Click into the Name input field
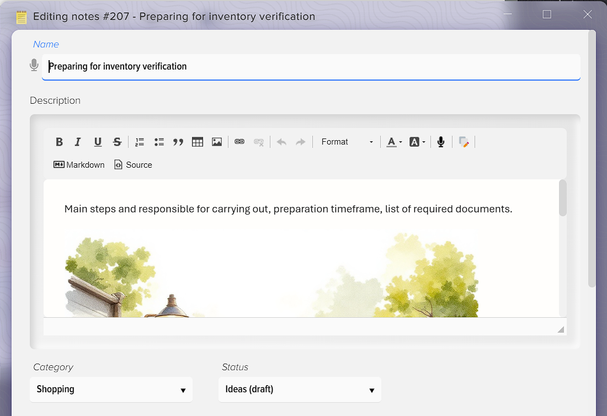 [x=311, y=67]
